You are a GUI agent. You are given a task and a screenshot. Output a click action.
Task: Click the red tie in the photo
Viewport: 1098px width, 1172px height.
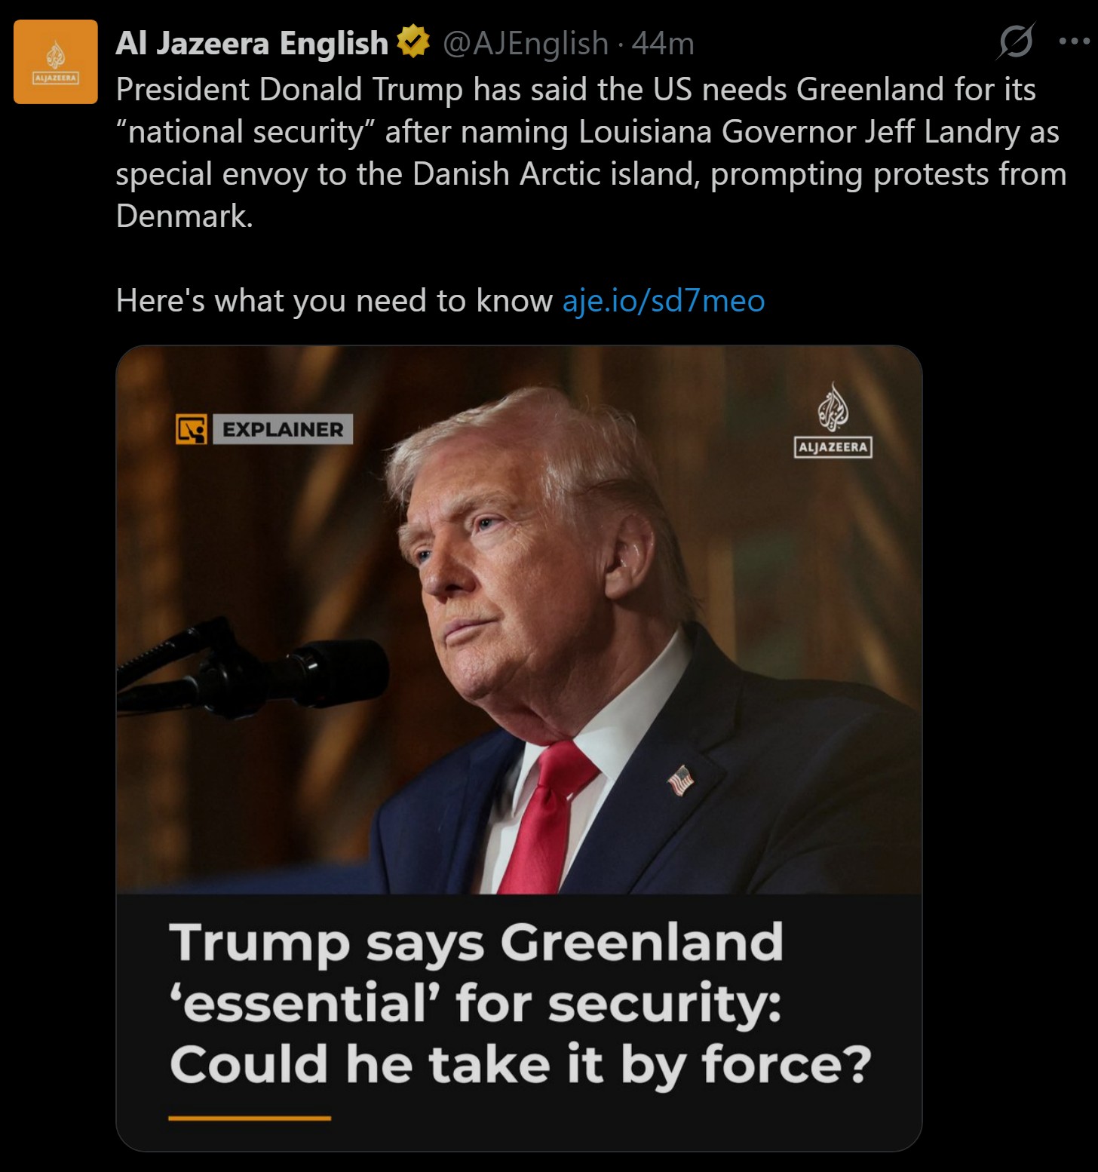[x=547, y=816]
